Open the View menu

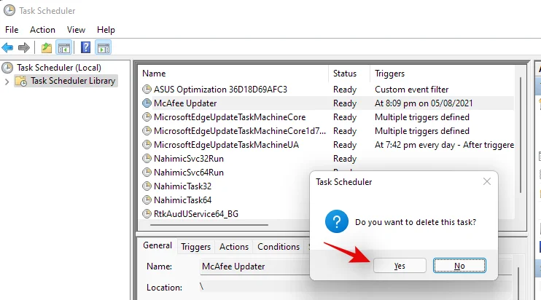point(76,30)
